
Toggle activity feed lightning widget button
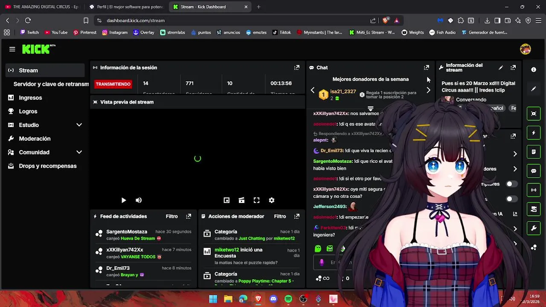pos(534,133)
